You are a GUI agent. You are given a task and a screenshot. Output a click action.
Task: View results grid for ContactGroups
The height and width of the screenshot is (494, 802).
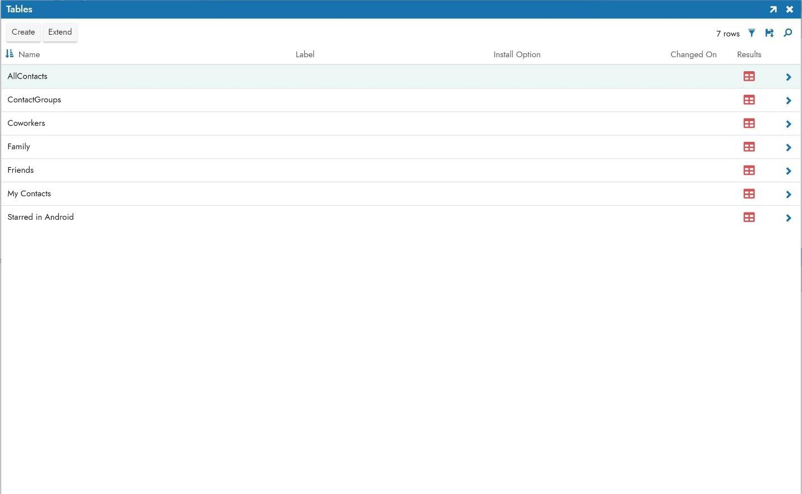coord(749,100)
